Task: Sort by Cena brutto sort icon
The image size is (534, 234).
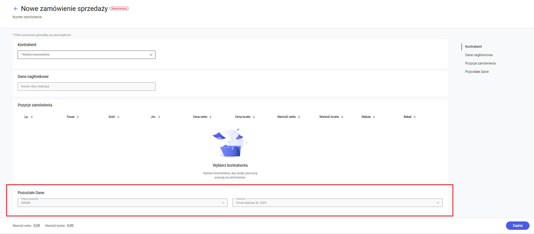Action: pos(254,117)
